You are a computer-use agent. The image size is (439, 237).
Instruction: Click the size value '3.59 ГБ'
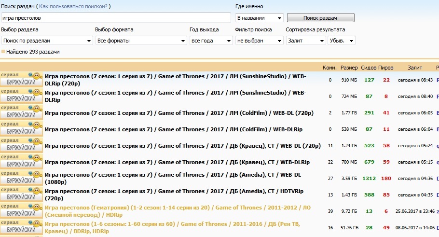[x=349, y=179]
